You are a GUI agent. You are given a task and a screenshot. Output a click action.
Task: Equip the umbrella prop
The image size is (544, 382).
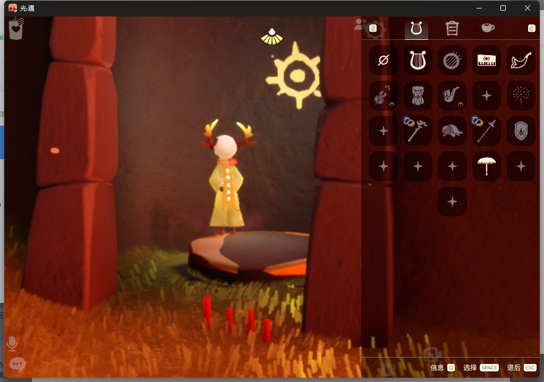click(x=487, y=167)
